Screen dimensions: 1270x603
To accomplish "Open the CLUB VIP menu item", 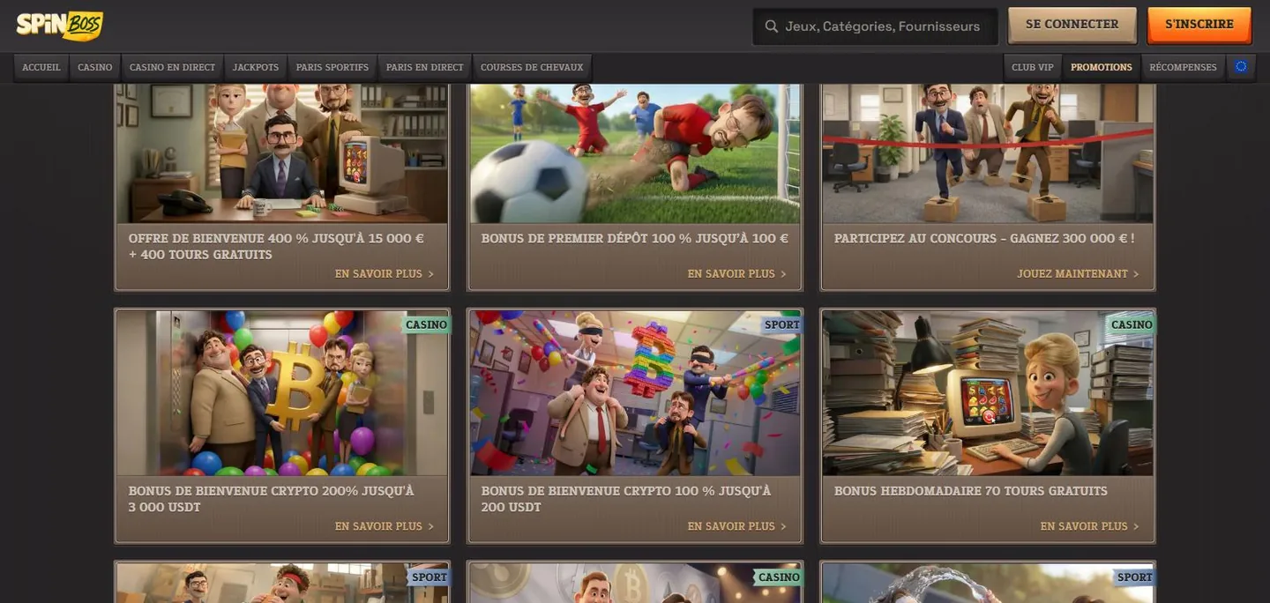I will tap(1032, 67).
